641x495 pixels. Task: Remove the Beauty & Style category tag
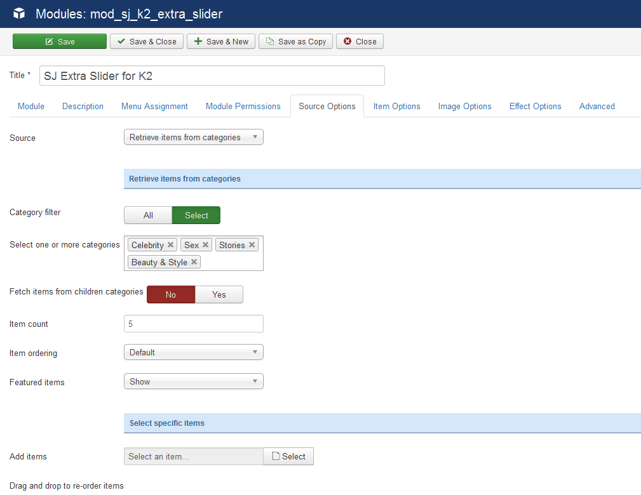coord(194,262)
